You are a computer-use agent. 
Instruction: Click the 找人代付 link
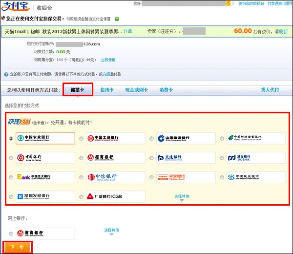click(270, 90)
